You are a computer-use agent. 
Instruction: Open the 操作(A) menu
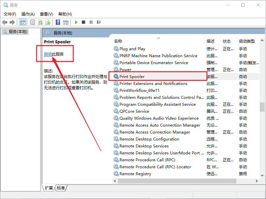pyautogui.click(x=28, y=14)
